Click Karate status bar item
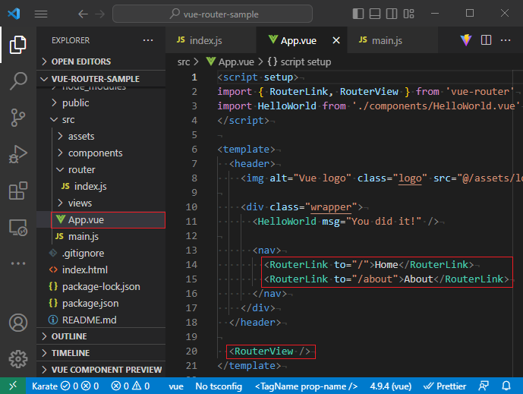Viewport: 523px width, 394px height. pos(65,386)
